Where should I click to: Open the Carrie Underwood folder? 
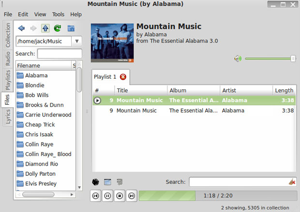48,115
